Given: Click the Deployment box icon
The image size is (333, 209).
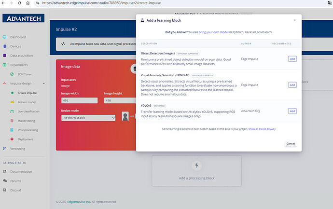Looking at the screenshot, I should tap(12, 139).
